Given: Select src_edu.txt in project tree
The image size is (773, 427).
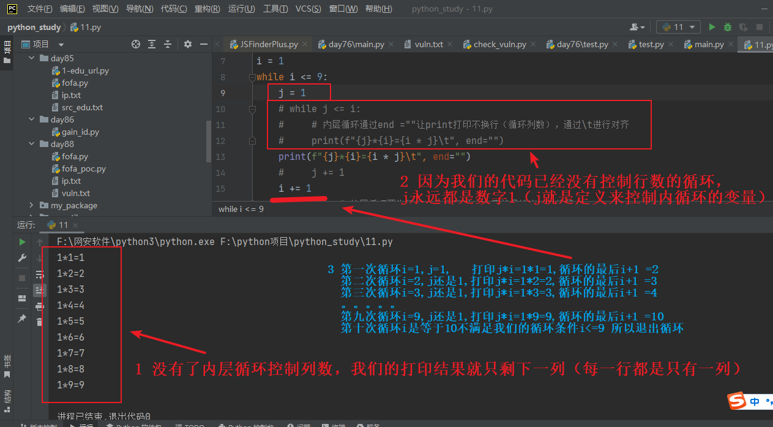Looking at the screenshot, I should (82, 107).
